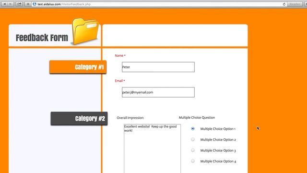Image resolution: width=307 pixels, height=173 pixels.
Task: Click the Email input field
Action: [158, 92]
